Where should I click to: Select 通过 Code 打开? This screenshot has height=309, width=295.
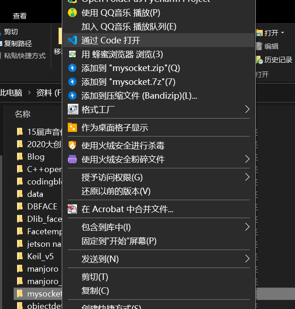(x=159, y=41)
